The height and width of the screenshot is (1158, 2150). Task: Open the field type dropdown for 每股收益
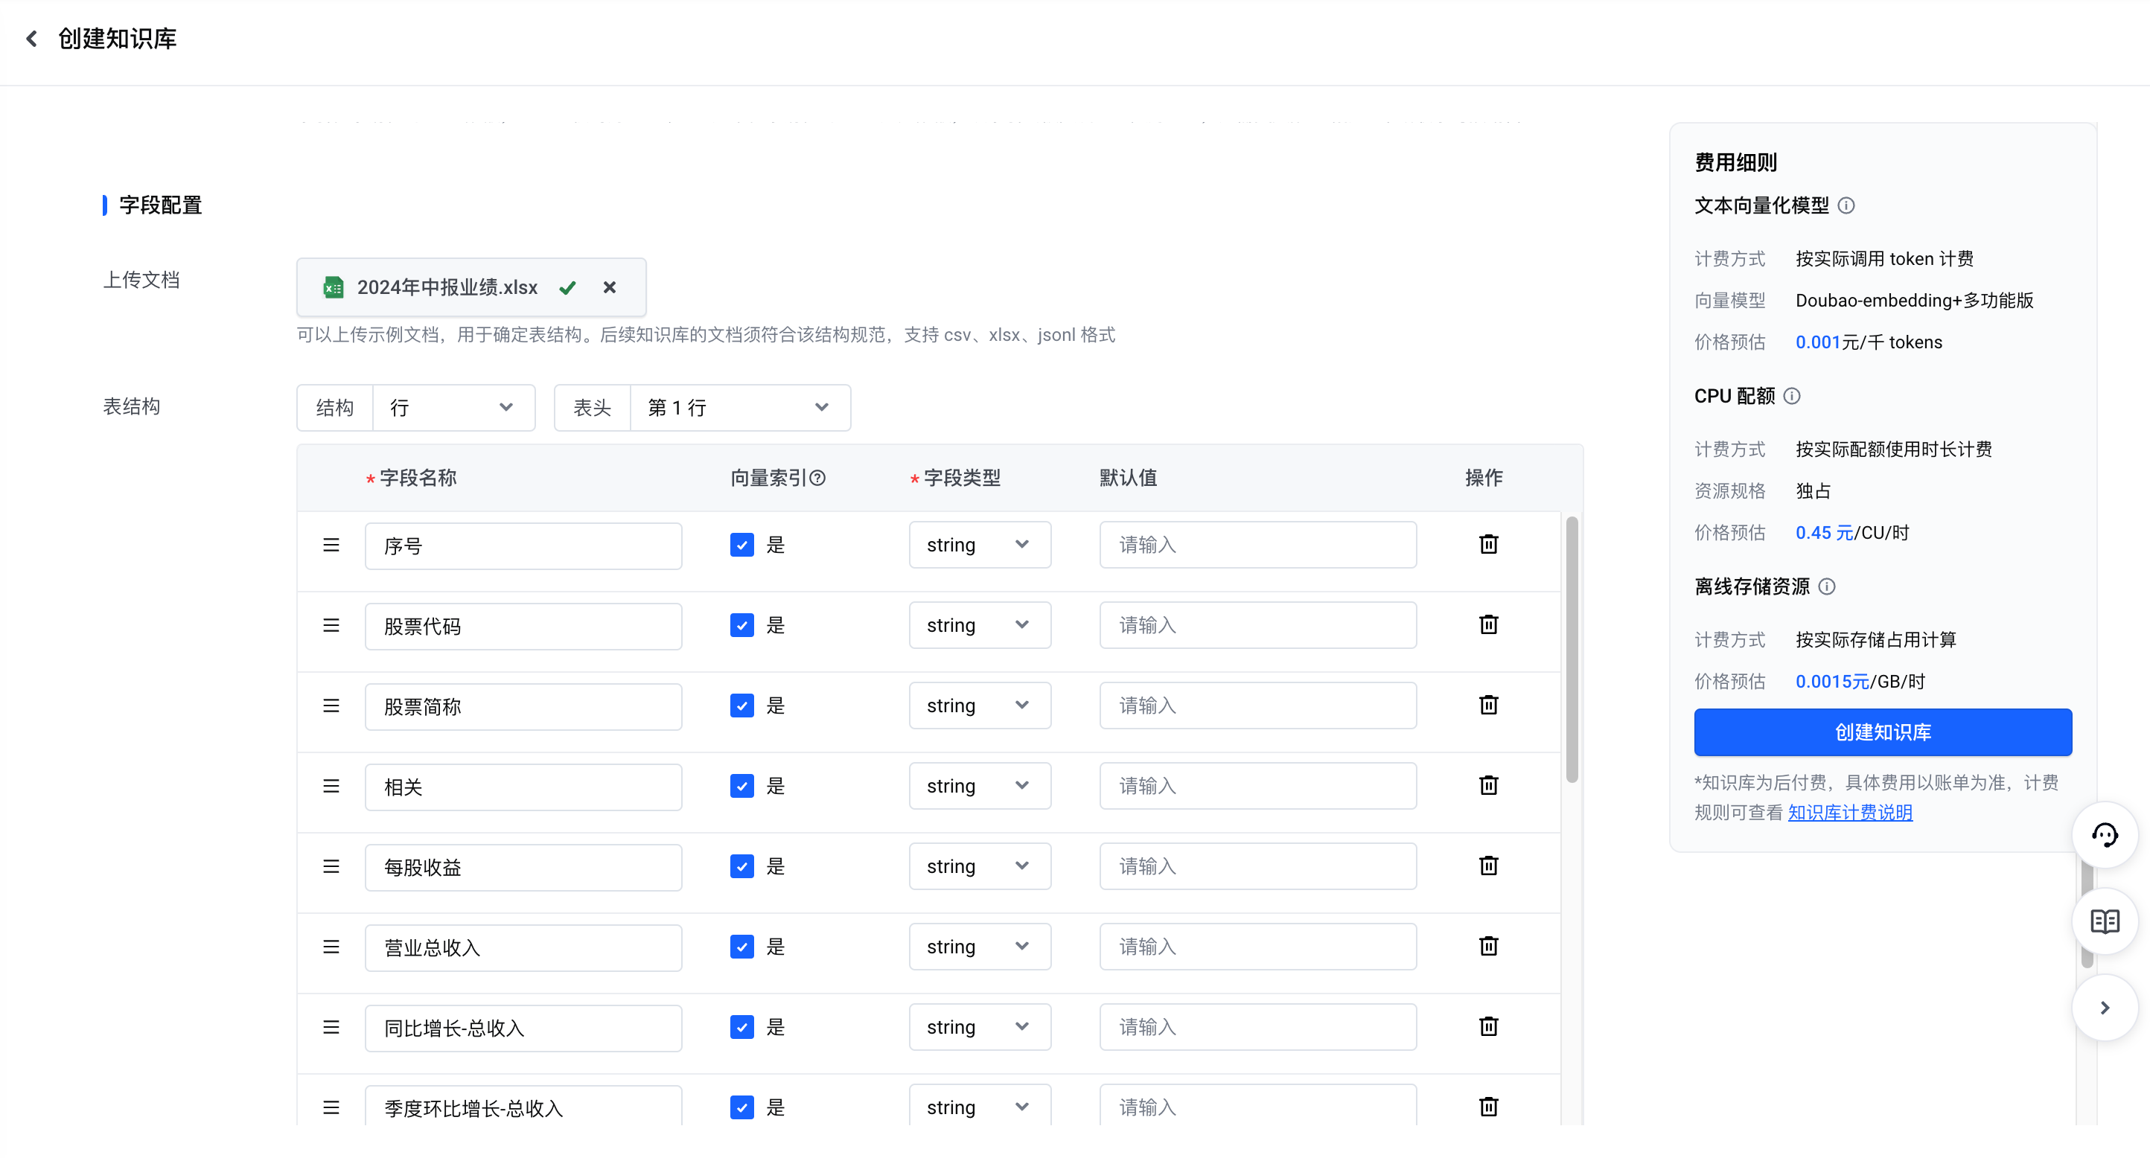979,866
